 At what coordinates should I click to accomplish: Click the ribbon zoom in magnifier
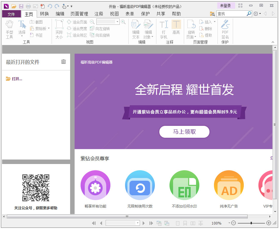click(x=123, y=22)
